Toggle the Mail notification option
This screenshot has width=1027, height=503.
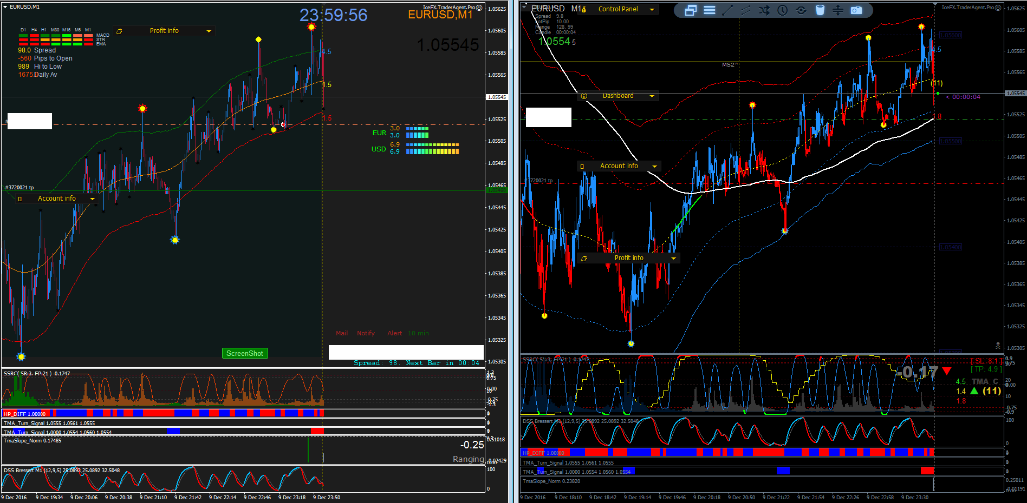coord(342,333)
